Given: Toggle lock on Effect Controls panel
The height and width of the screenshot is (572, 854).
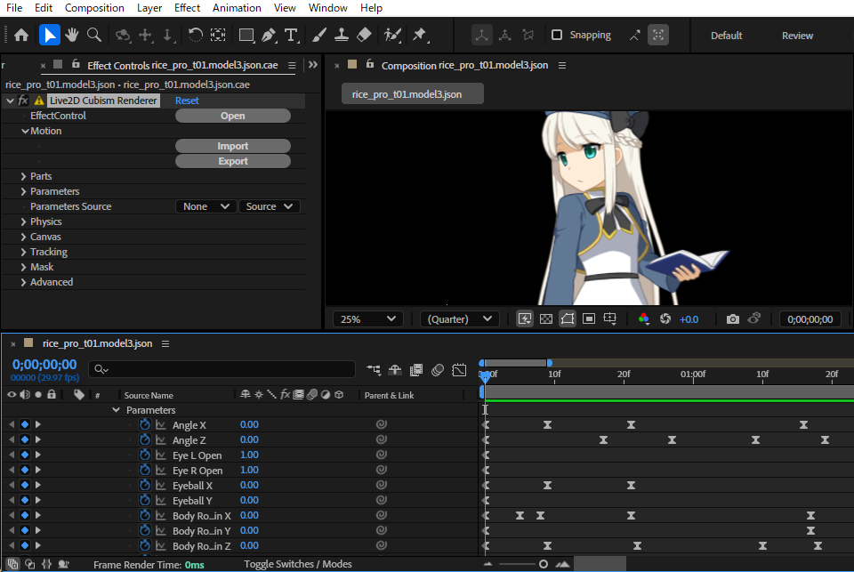Looking at the screenshot, I should pos(76,64).
